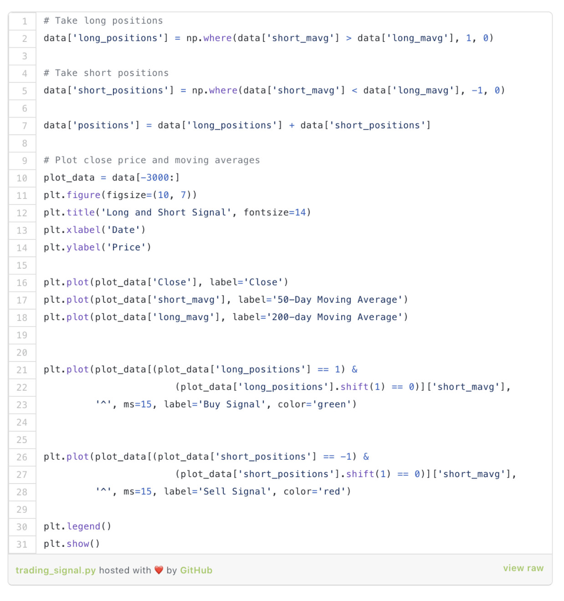Viewport: 564px width, 601px height.
Task: Click line number 5 in gutter
Action: pyautogui.click(x=25, y=91)
